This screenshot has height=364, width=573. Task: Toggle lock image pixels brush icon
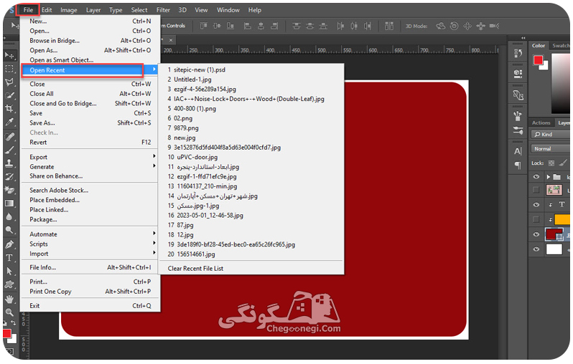click(x=563, y=163)
